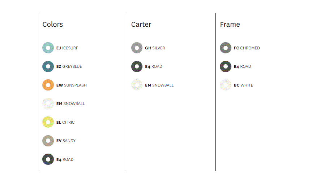Select E4 Road swatch under Carter
Viewport: 329px width, 185px height.
[137, 66]
